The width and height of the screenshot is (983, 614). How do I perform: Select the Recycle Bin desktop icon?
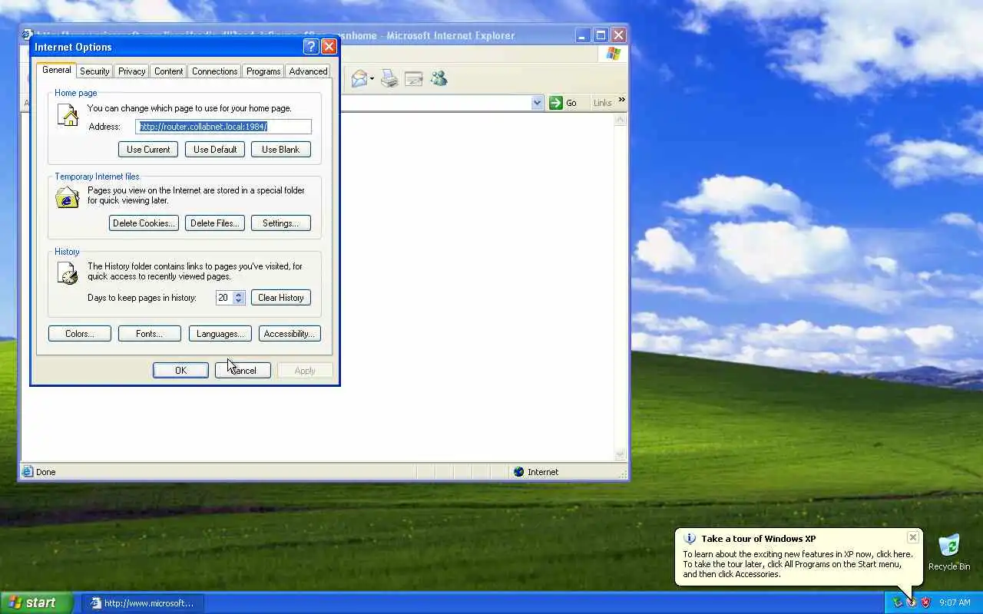click(x=949, y=553)
